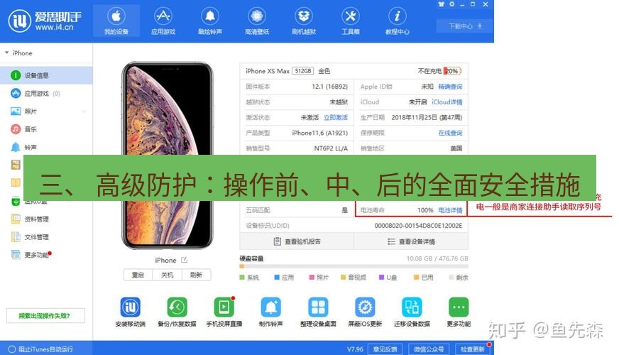Click the 20% battery indicator

tap(452, 71)
